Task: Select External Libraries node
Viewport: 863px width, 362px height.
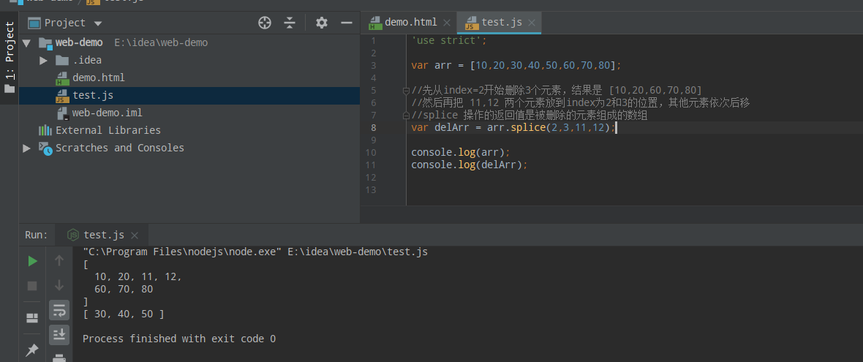Action: click(x=108, y=130)
